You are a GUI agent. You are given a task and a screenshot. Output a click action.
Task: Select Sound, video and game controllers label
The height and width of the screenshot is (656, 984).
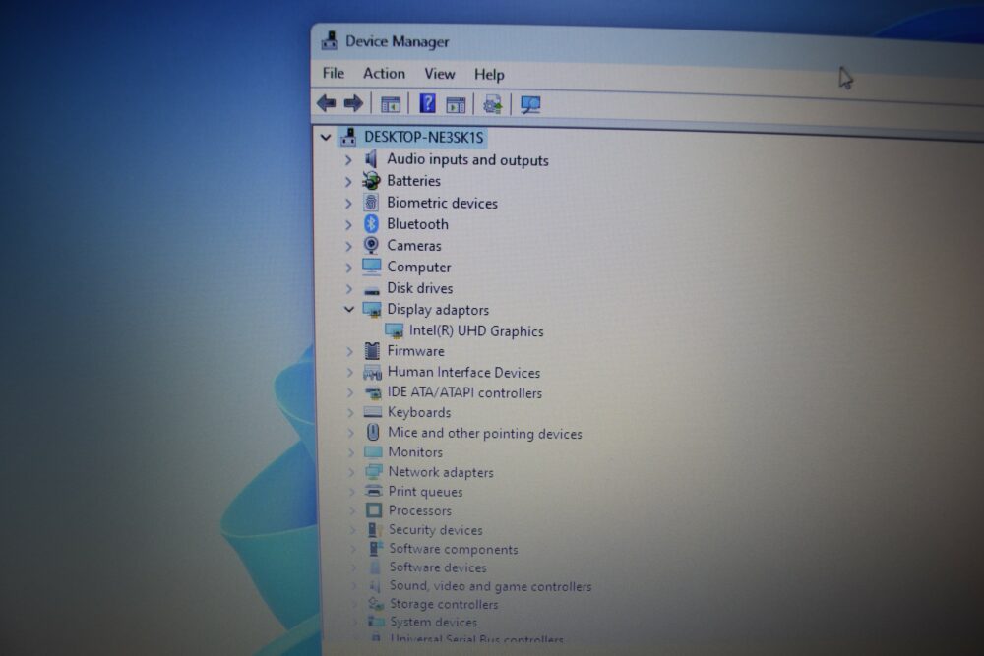tap(490, 586)
